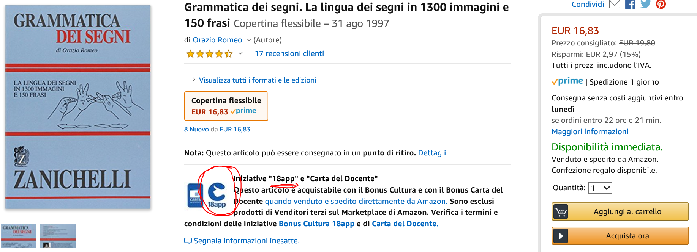Expand Visualizza tutti i formati e le edizioni
Viewport: 697px width, 252px height.
257,80
